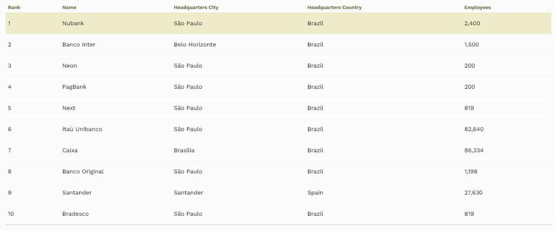Image resolution: width=555 pixels, height=231 pixels.
Task: Click the Headquarters City column header
Action: [x=196, y=8]
